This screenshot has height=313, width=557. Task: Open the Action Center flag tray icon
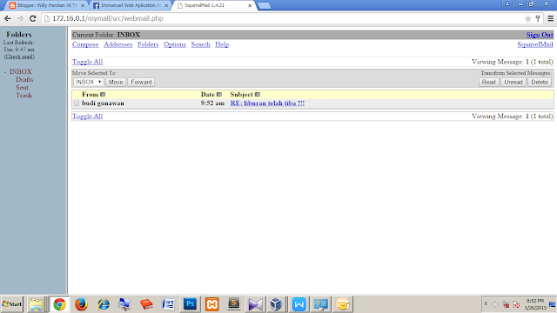coord(516,304)
